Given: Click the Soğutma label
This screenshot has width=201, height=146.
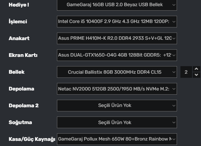Looking at the screenshot, I should click(20, 122).
